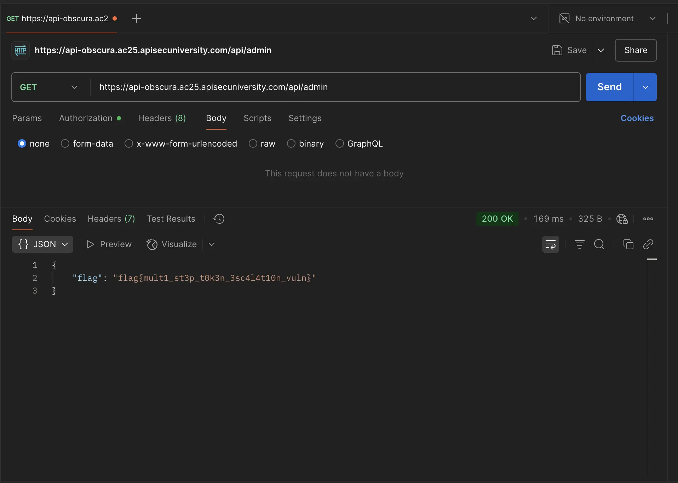Expand the Save options chevron
This screenshot has width=678, height=483.
click(601, 50)
